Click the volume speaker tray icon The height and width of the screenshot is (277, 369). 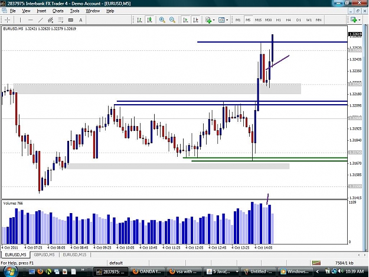pos(340,272)
